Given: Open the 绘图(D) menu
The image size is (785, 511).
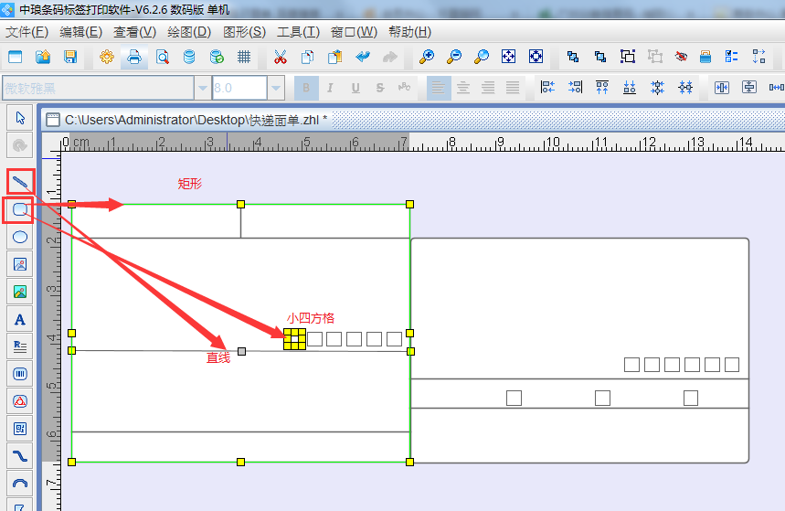Looking at the screenshot, I should 188,31.
